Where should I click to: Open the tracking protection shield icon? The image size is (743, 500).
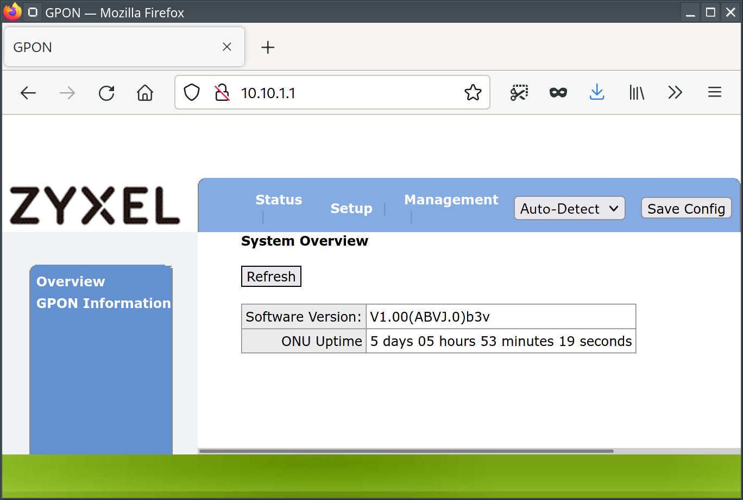[x=192, y=93]
